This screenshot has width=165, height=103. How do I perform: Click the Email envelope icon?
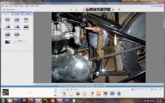(71, 93)
